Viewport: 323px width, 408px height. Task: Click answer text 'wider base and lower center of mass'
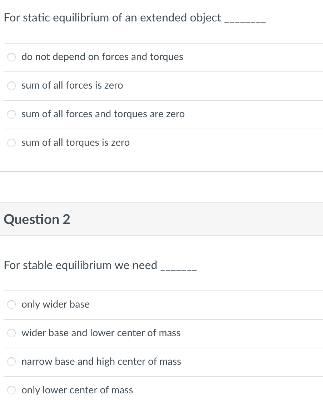click(x=101, y=333)
